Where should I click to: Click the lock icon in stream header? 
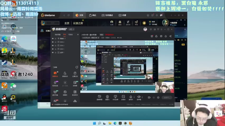click(x=156, y=36)
